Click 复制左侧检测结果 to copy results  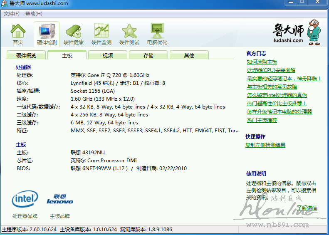265,145
